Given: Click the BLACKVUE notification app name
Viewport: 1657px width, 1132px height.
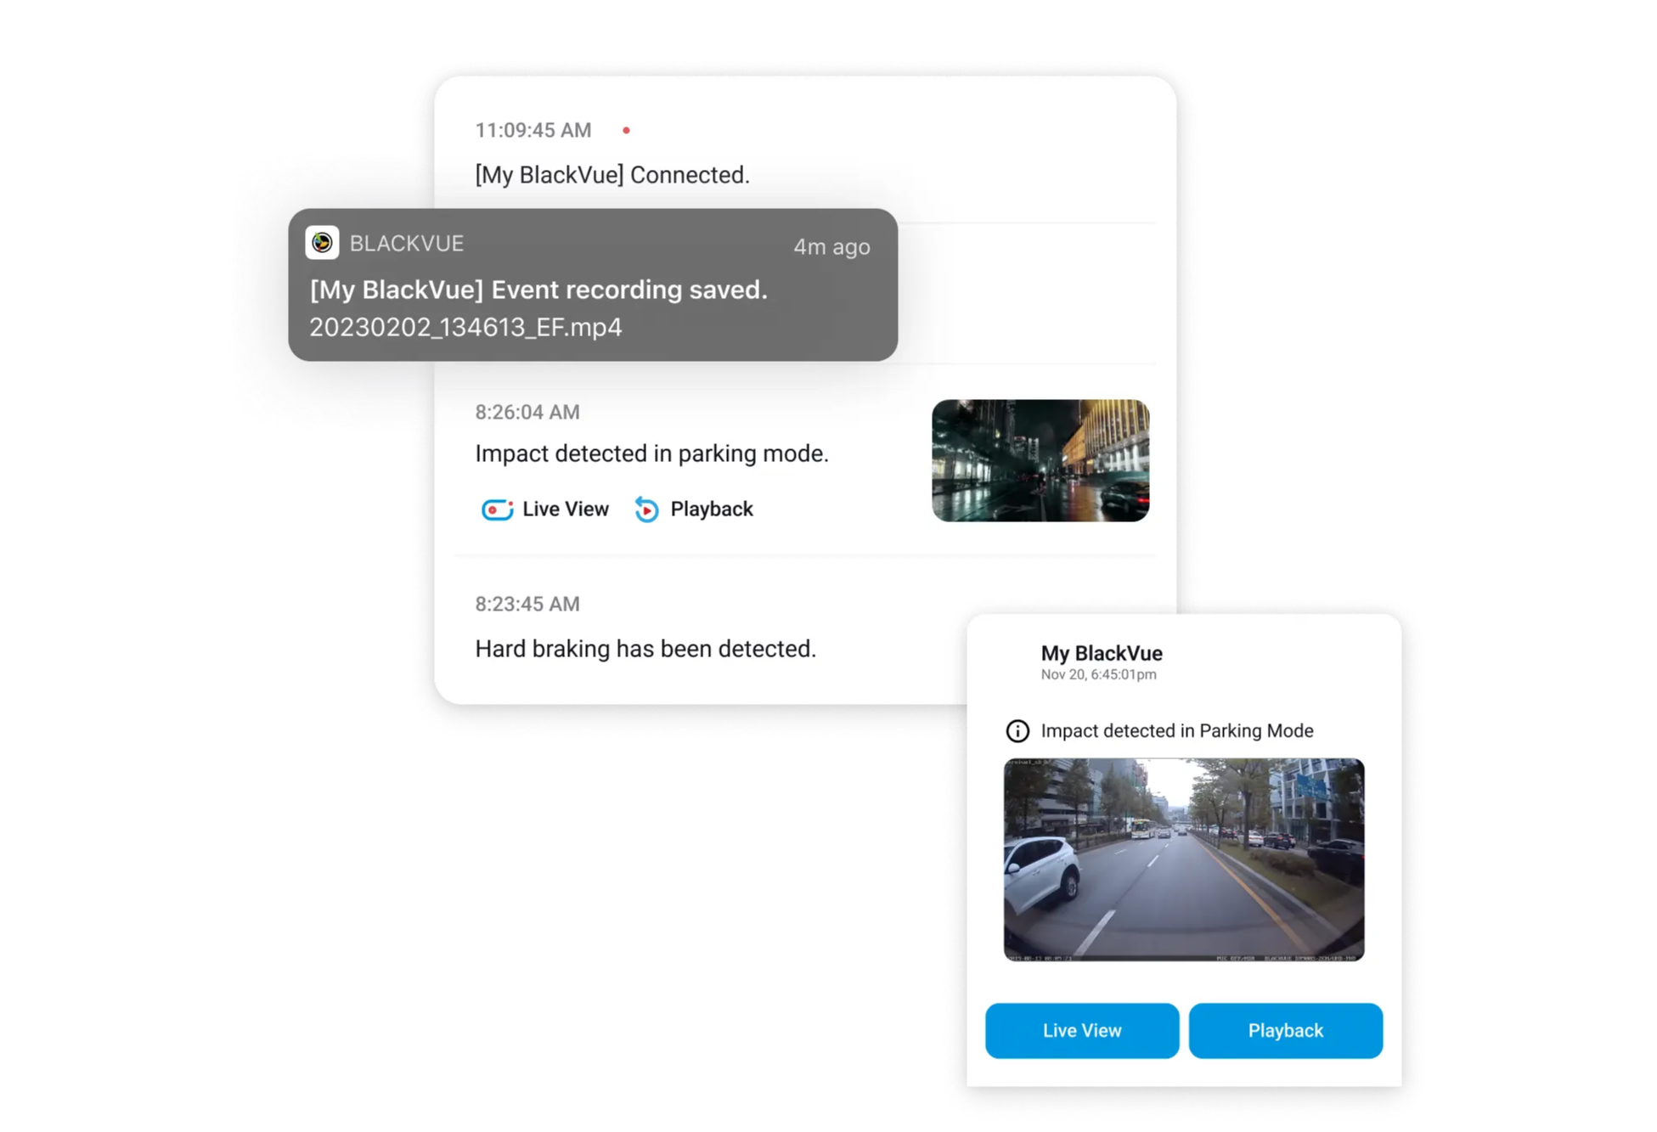Looking at the screenshot, I should (407, 244).
